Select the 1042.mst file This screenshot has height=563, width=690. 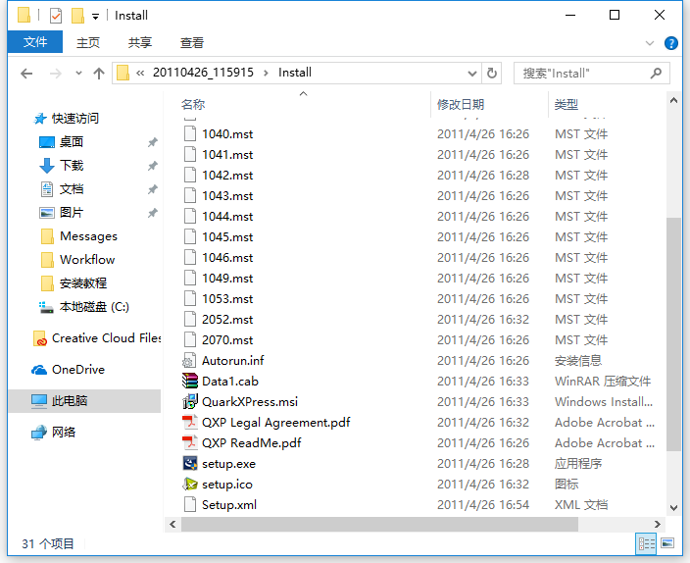[x=227, y=176]
